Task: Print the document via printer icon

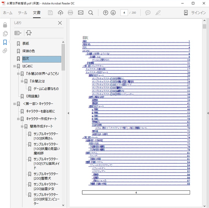Action: (x=70, y=13)
